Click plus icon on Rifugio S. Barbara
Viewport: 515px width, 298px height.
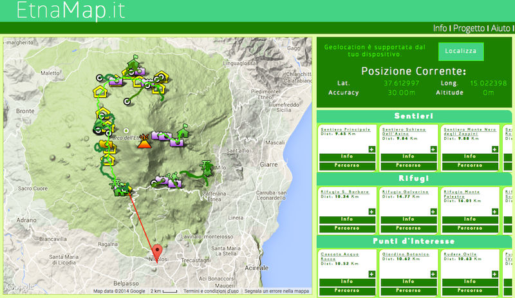point(371,212)
